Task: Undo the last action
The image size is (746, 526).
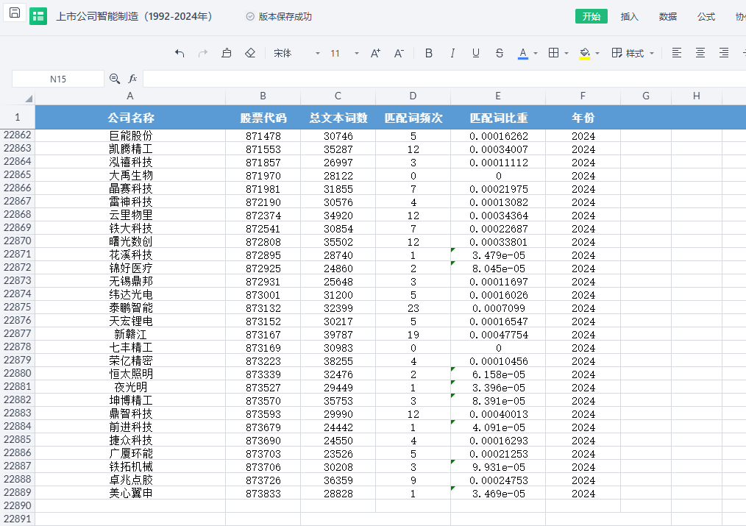Action: [180, 53]
